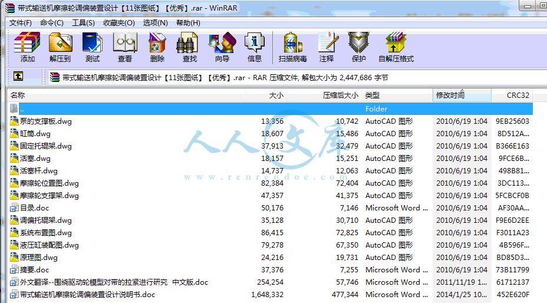Click the 保护 (Protect) shield icon

(x=358, y=47)
